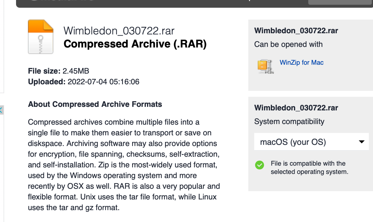Viewport: 373px width, 222px height.
Task: Click the File size 2.45MB text
Action: pyautogui.click(x=59, y=71)
